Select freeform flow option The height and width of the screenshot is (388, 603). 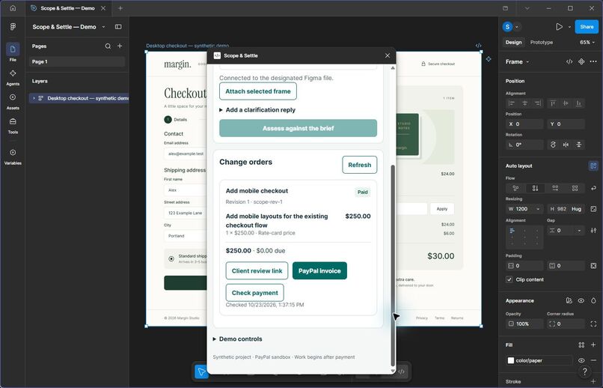(x=515, y=188)
